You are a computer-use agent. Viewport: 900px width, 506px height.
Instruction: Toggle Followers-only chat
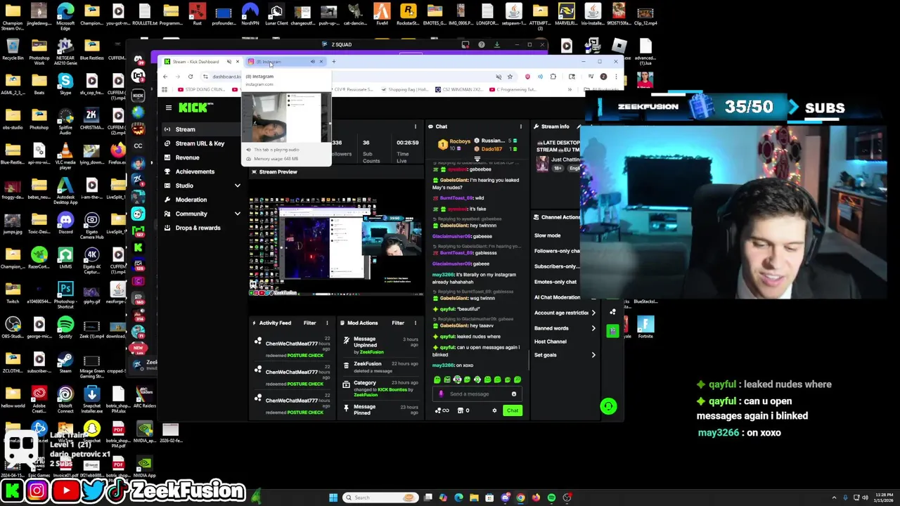558,251
